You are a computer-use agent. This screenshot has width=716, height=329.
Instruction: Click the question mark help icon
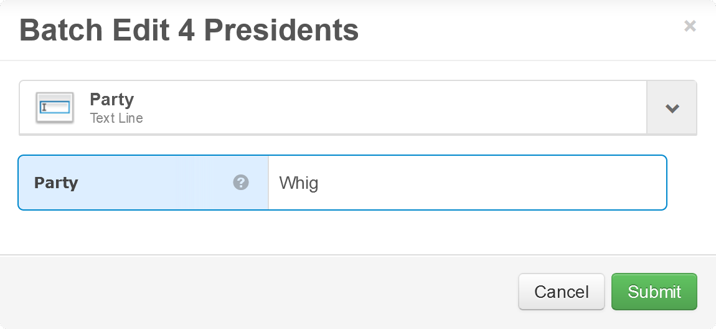(241, 183)
